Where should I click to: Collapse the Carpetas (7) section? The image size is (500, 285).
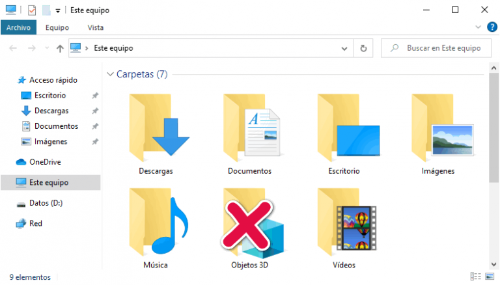(110, 74)
